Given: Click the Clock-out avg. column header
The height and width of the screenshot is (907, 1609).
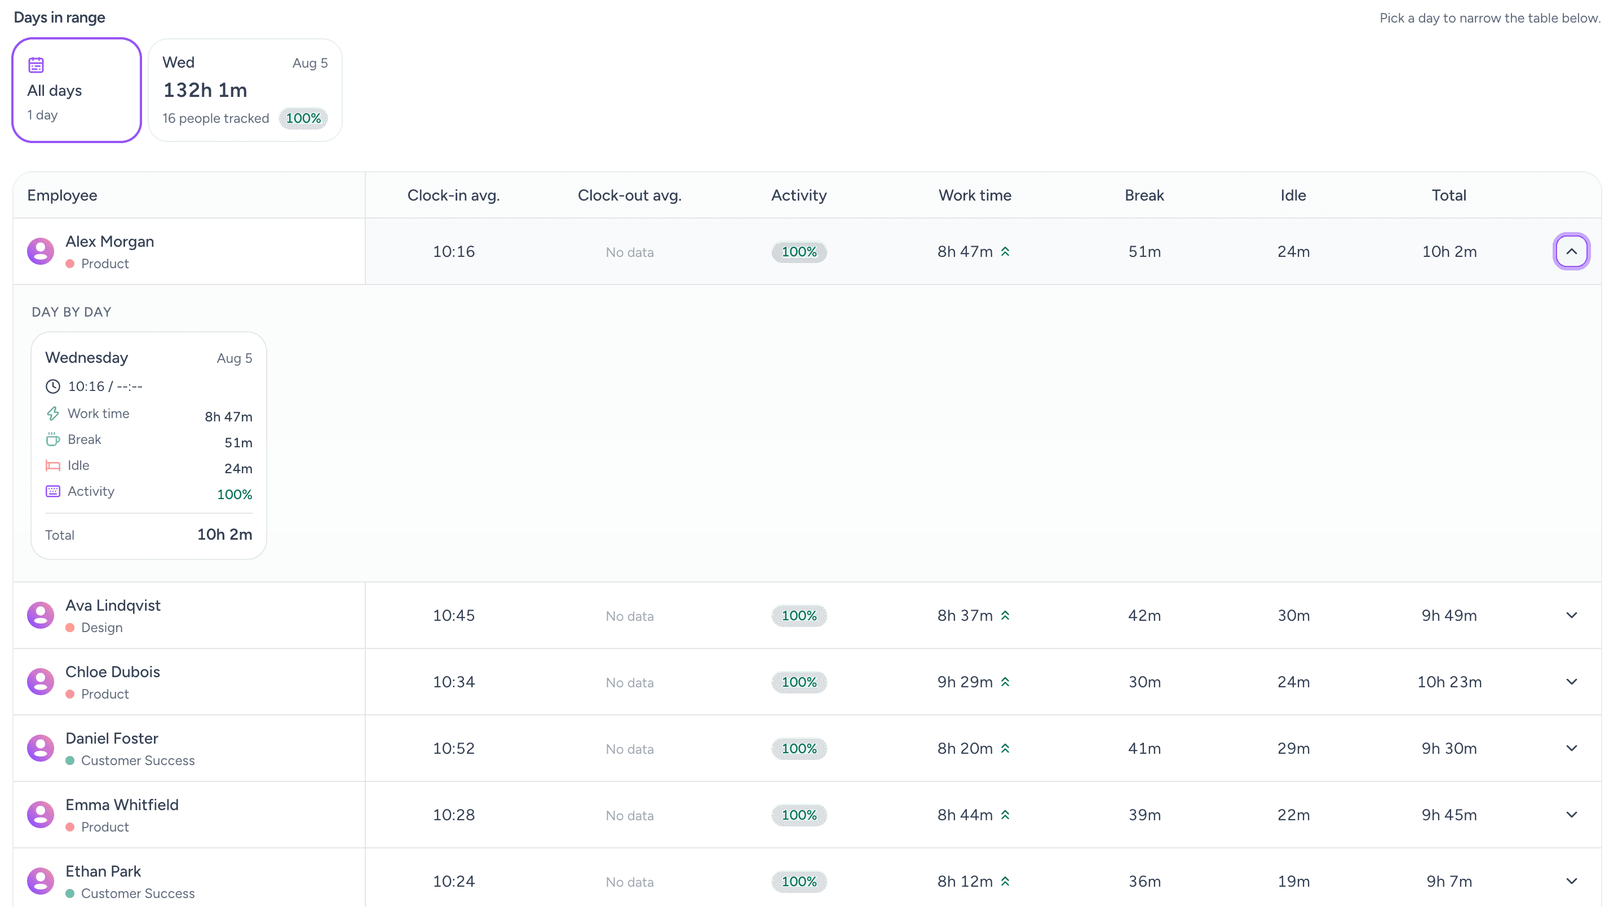Looking at the screenshot, I should 630,195.
